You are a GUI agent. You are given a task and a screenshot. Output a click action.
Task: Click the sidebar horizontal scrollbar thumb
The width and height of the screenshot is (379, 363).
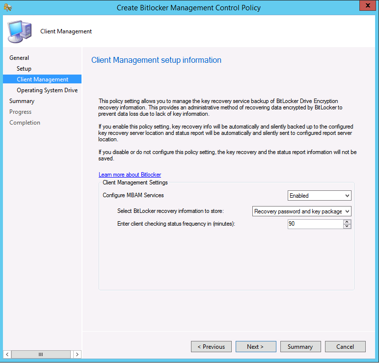[41, 354]
